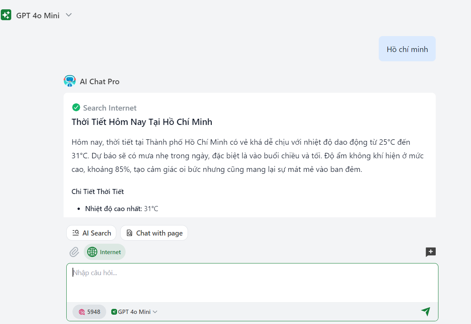Click the 5948 credits badge
The height and width of the screenshot is (324, 471).
[x=89, y=312]
